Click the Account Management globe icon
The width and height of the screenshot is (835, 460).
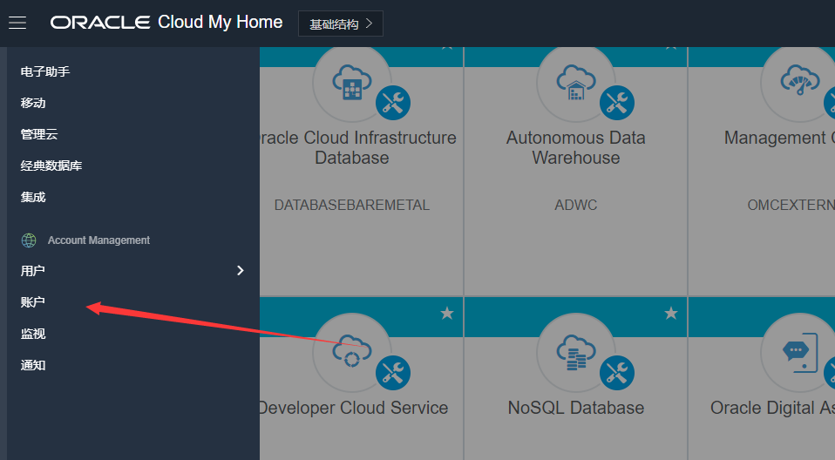tap(29, 240)
